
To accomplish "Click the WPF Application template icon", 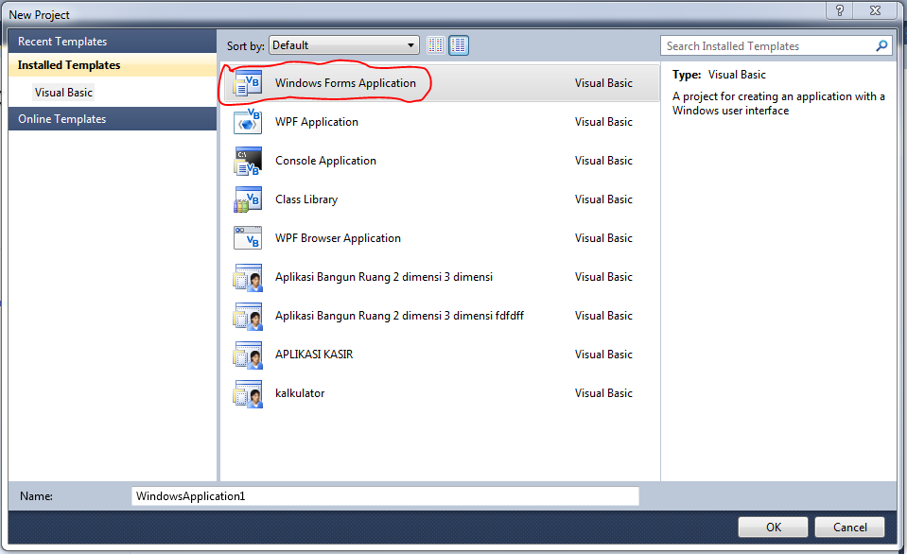I will coord(248,121).
